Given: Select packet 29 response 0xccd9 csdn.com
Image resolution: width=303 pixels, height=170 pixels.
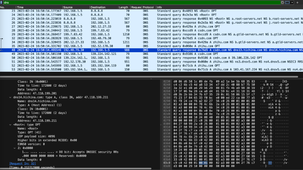Looking at the screenshot, I should coord(151,34).
